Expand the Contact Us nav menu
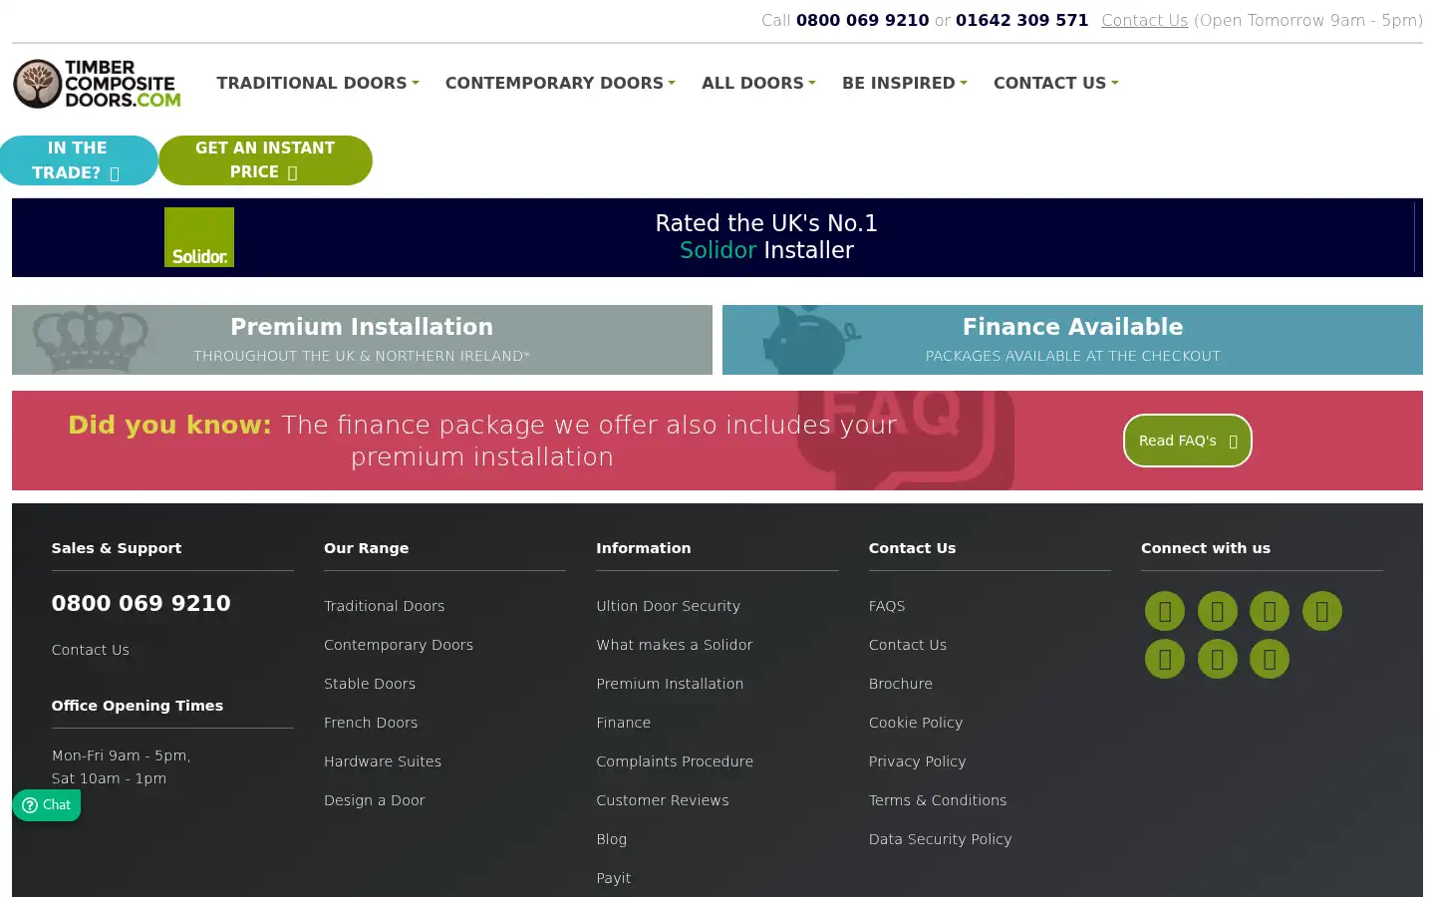The height and width of the screenshot is (897, 1435). [x=1056, y=83]
